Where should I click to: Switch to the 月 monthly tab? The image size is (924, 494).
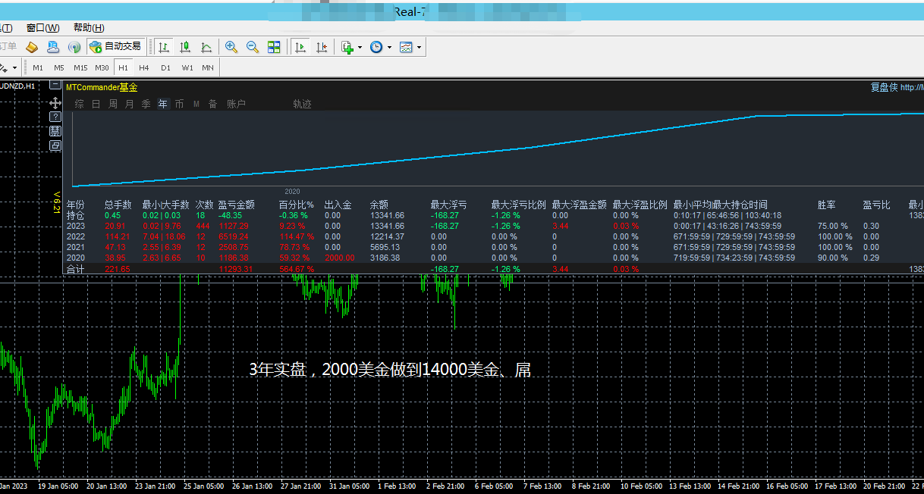click(129, 104)
